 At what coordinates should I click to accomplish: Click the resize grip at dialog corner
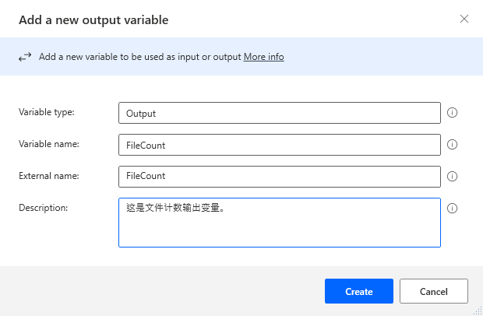[x=478, y=311]
